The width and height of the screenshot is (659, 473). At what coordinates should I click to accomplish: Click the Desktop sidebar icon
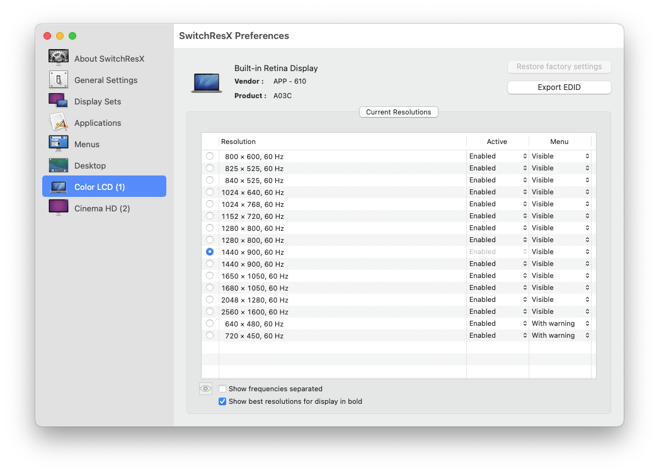[x=59, y=165]
